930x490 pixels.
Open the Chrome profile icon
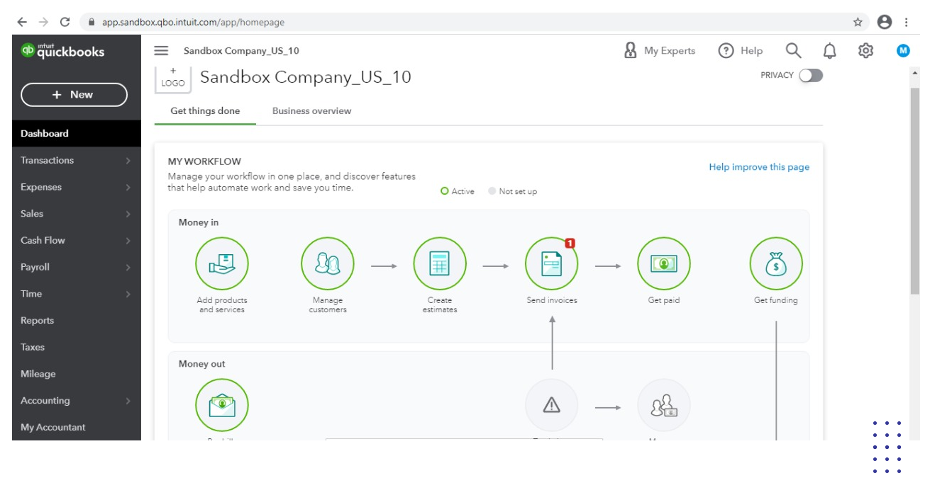pos(885,22)
